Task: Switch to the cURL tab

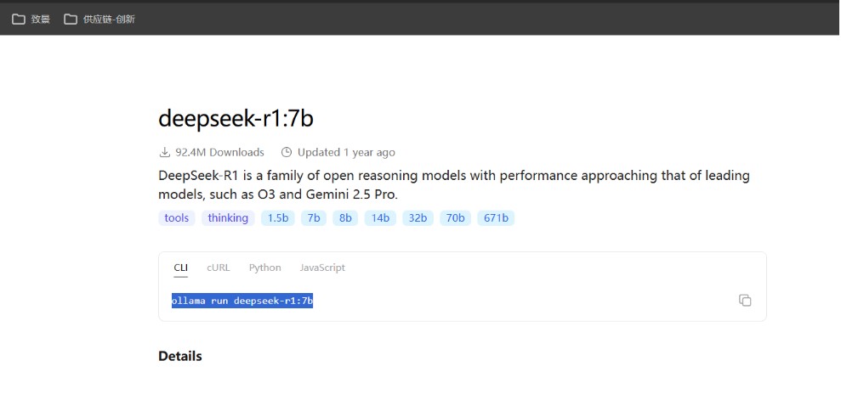Action: pos(219,268)
